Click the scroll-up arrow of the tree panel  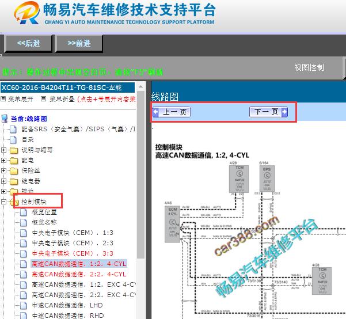(140, 86)
